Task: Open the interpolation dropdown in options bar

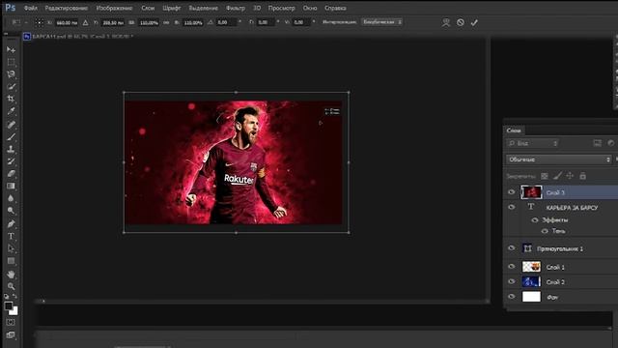Action: (381, 22)
